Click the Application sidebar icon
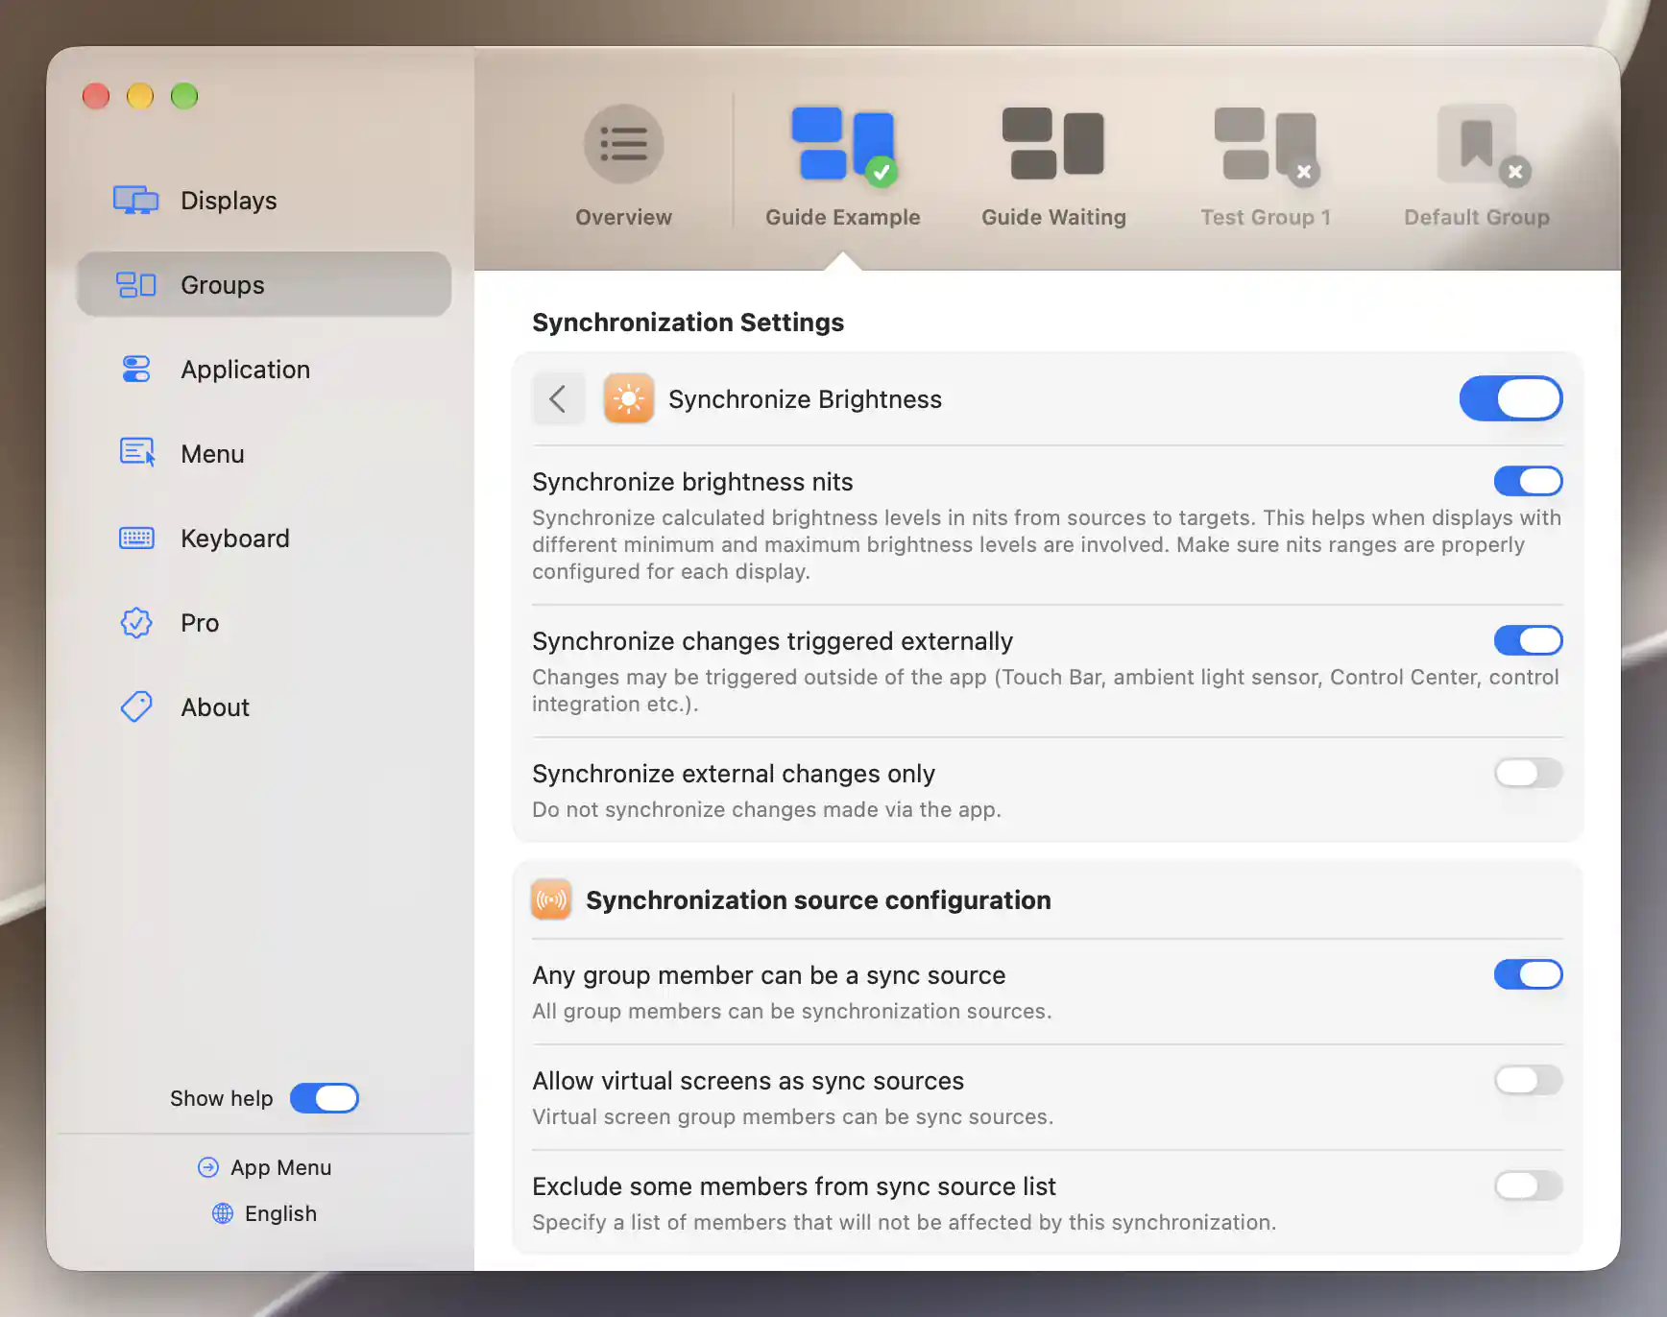This screenshot has height=1317, width=1667. (x=136, y=370)
